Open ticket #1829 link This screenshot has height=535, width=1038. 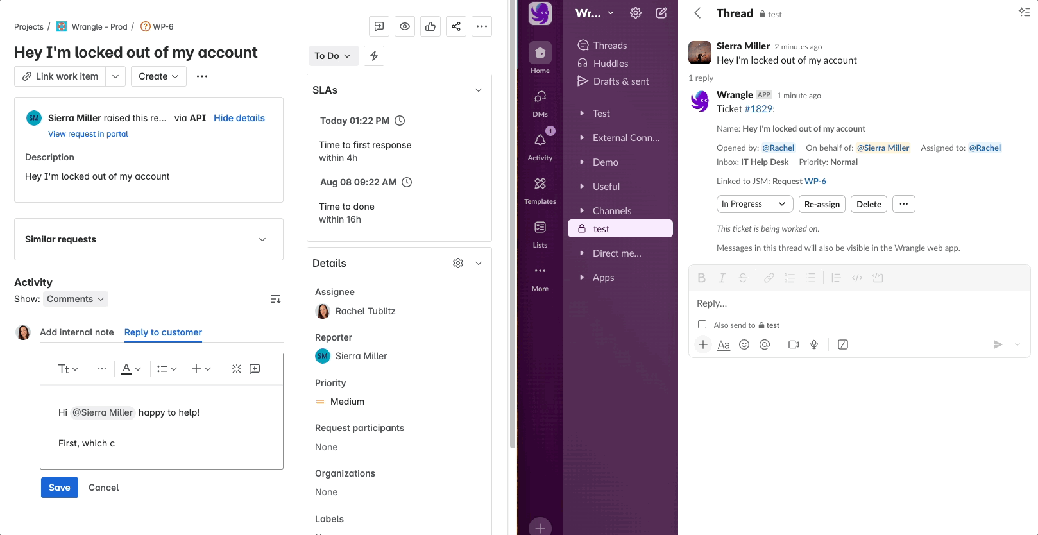(x=759, y=109)
